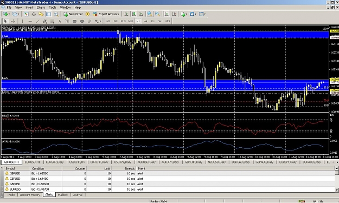Screen dimensions: 339x203
Task: Toggle the chart auto scroll button
Action: [167, 14]
